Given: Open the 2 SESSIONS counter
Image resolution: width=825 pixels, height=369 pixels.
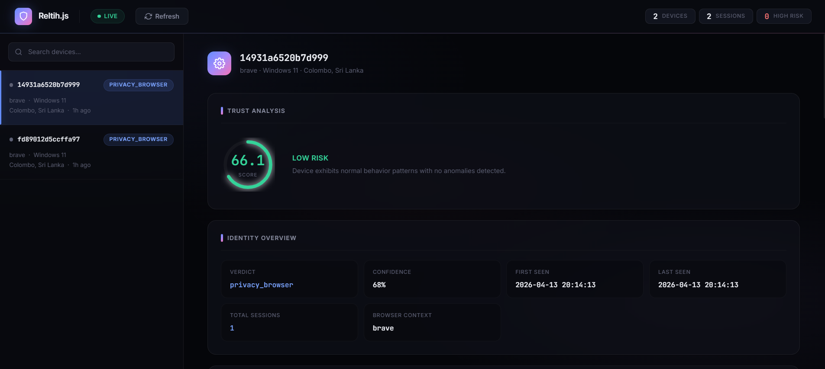Looking at the screenshot, I should click(x=726, y=16).
